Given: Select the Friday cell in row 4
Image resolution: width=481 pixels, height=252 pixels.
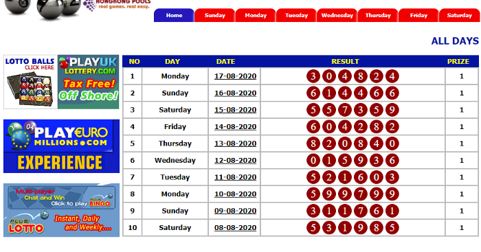Looking at the screenshot, I should pos(175,126).
